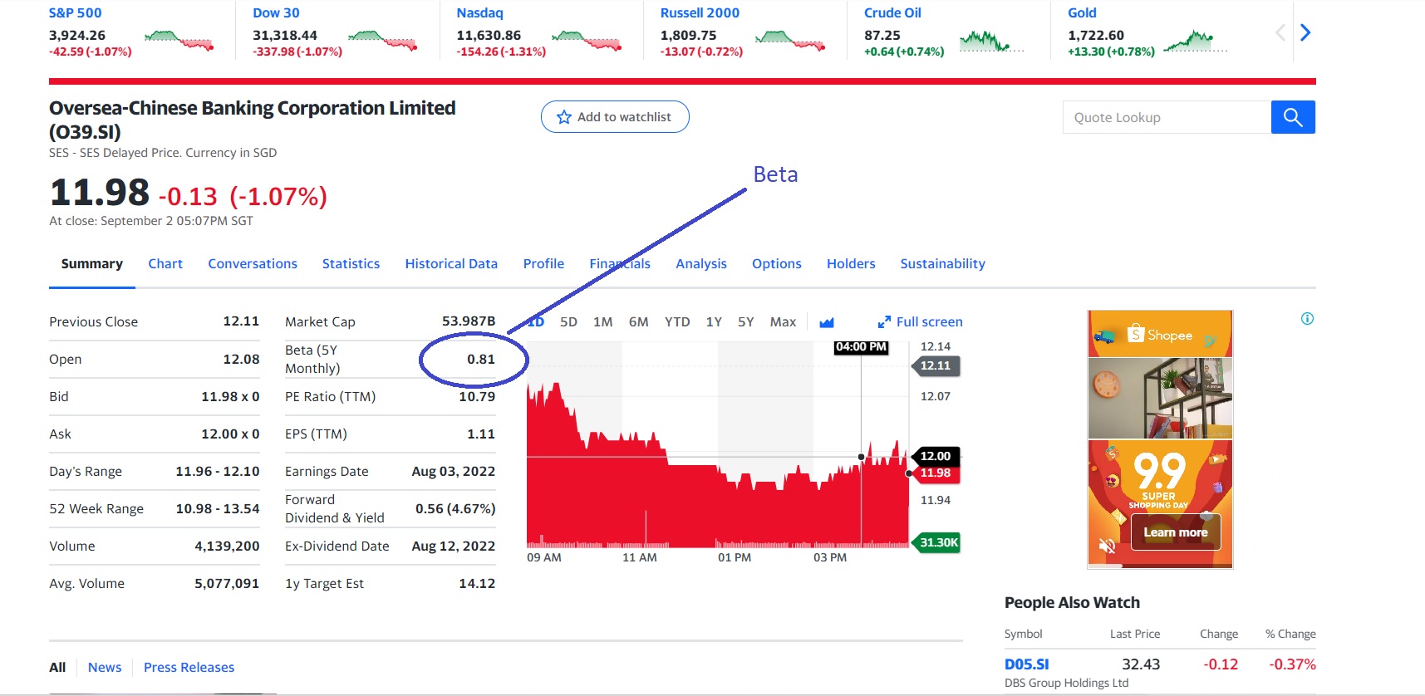Click the star icon in Add to watchlist

564,117
